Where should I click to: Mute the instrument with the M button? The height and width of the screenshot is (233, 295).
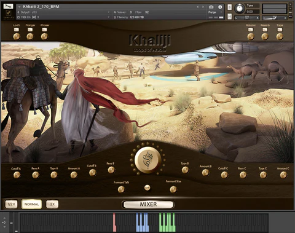(x=230, y=16)
